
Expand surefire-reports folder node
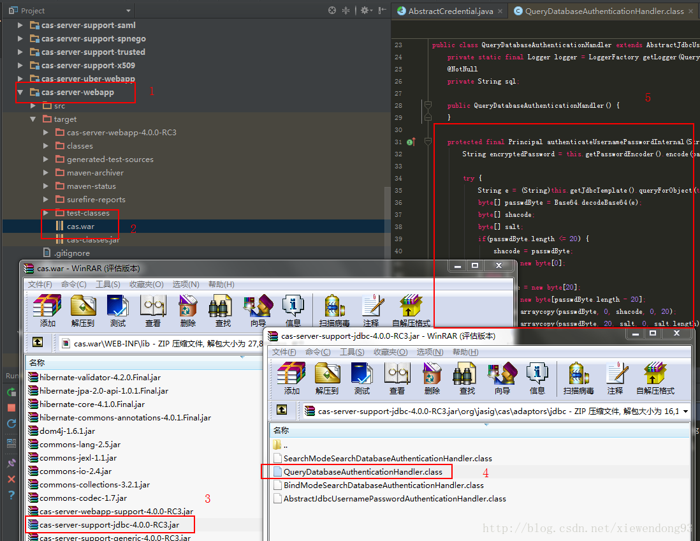click(x=46, y=200)
